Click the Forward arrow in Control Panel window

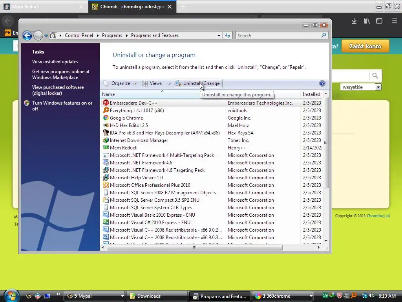pyautogui.click(x=38, y=35)
